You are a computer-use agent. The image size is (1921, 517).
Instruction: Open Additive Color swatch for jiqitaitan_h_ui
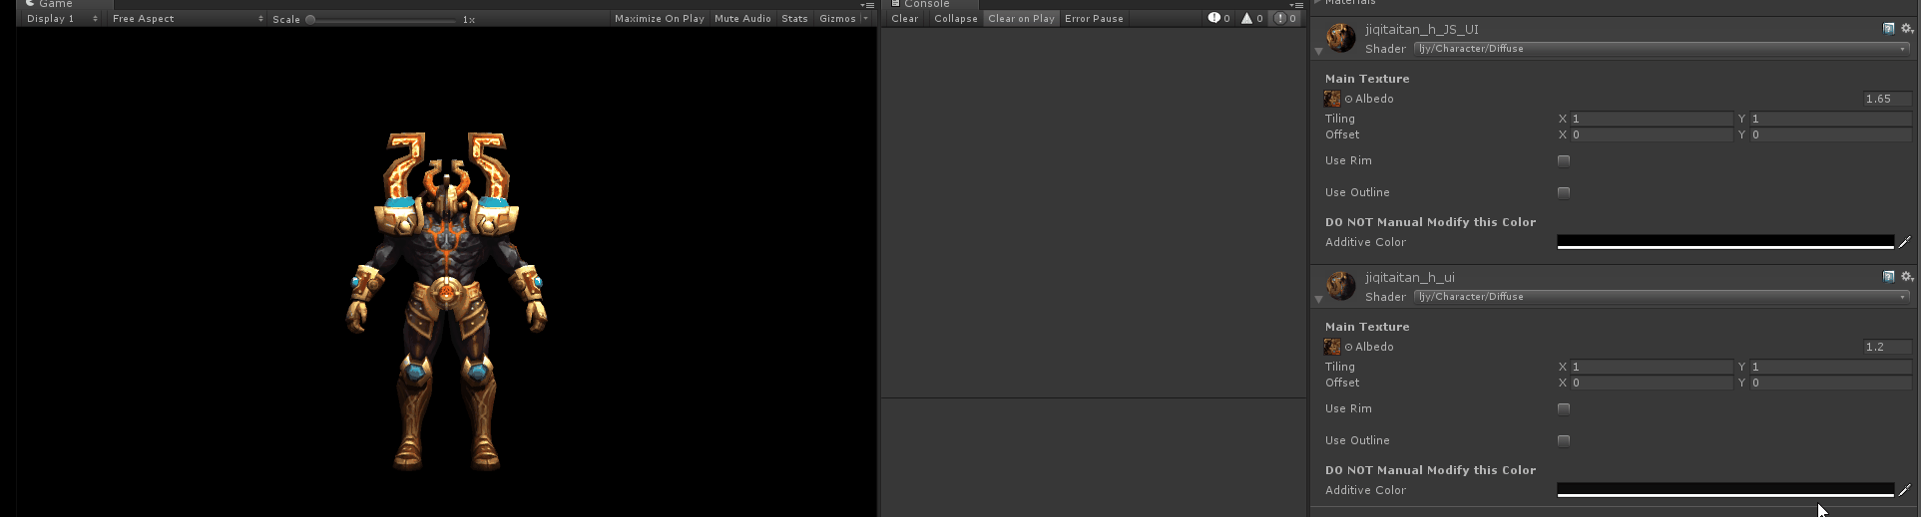point(1725,490)
